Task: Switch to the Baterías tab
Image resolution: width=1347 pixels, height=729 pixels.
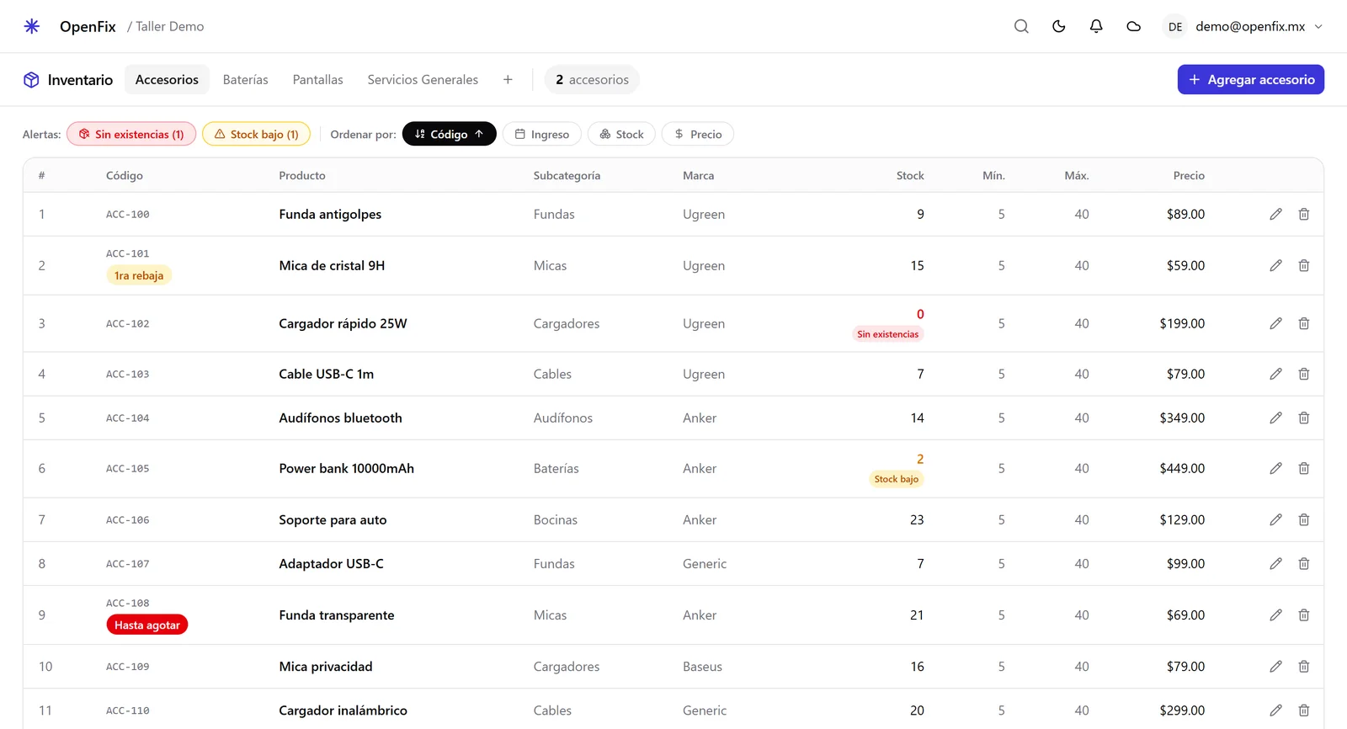Action: 246,80
